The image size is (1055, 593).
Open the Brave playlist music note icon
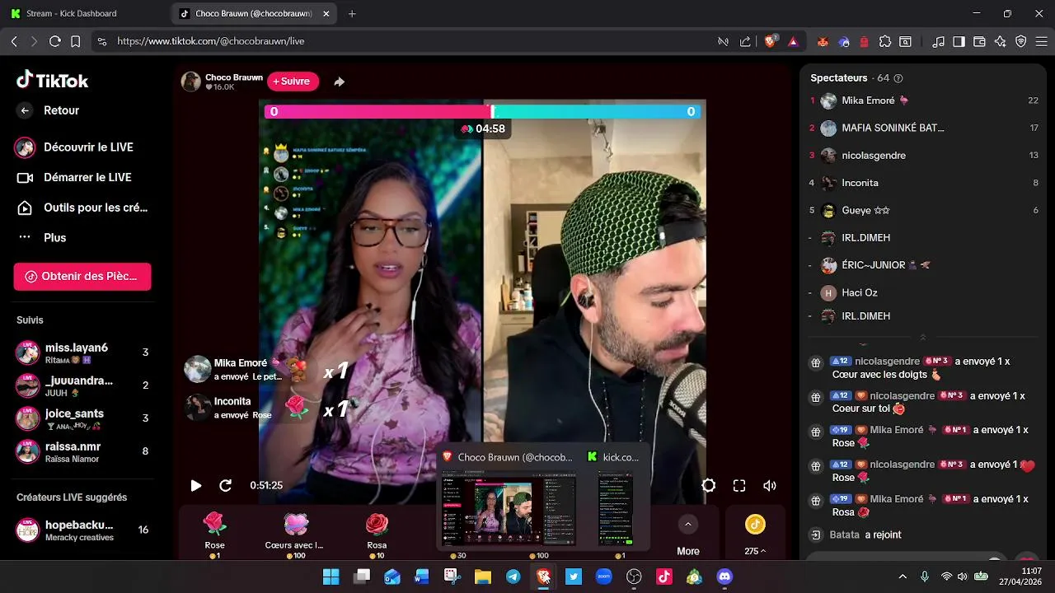click(x=938, y=41)
